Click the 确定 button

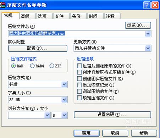87,133
